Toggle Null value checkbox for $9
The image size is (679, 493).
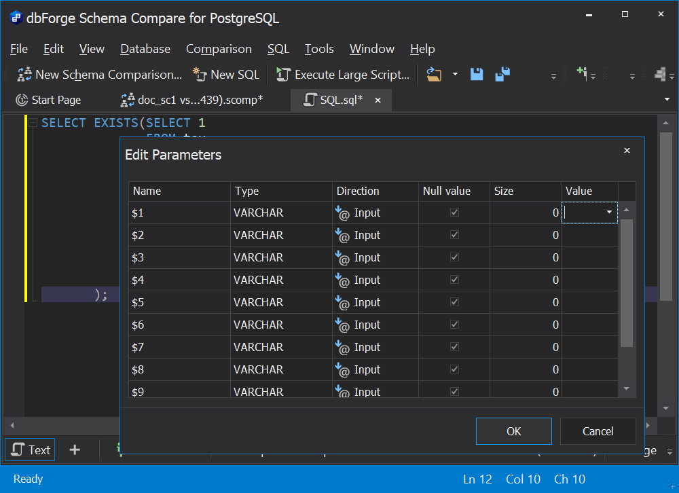(454, 392)
